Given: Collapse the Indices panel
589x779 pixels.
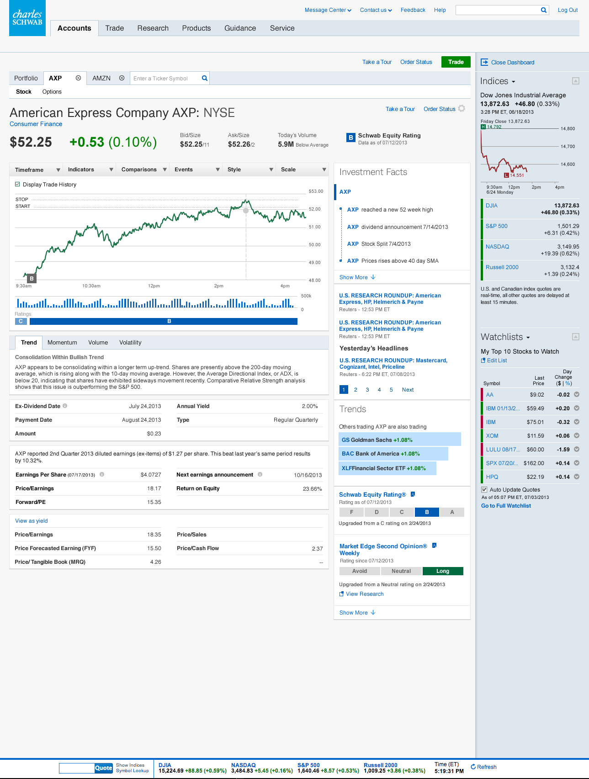Looking at the screenshot, I should click(576, 81).
